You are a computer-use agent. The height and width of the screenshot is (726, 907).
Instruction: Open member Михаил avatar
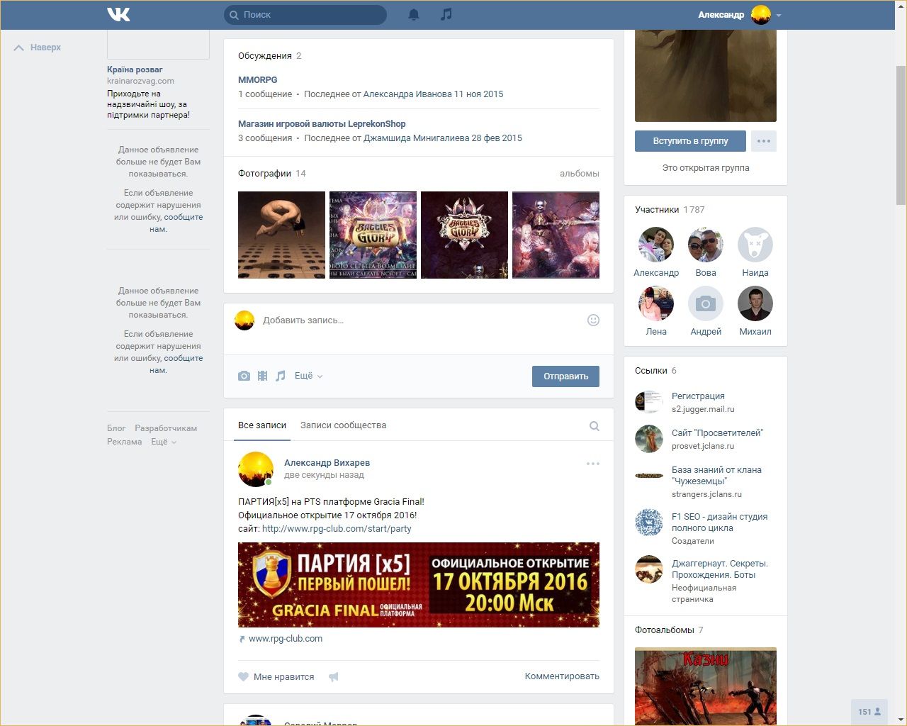point(755,303)
